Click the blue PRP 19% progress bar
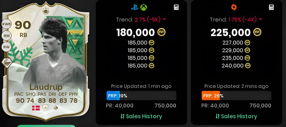Viewport: 286px width, 127px height. pos(141,96)
